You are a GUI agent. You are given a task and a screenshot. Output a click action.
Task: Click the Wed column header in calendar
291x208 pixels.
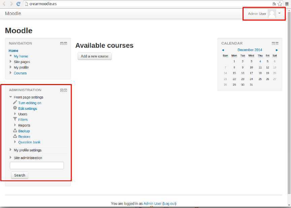[251, 56]
